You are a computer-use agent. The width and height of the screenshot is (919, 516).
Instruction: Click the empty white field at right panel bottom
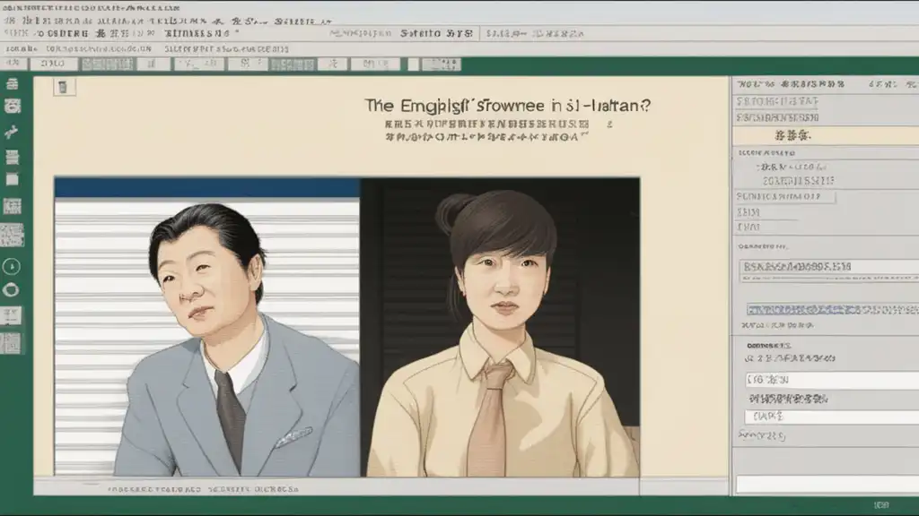pos(825,484)
